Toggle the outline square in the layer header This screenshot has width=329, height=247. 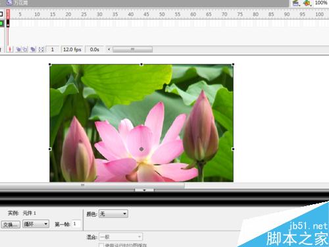pyautogui.click(x=1, y=14)
